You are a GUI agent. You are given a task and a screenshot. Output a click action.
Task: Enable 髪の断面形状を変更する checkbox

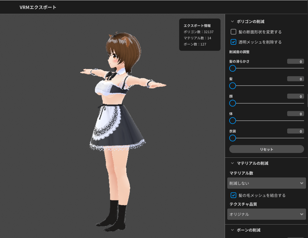point(233,32)
